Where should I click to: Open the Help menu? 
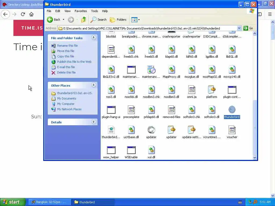(x=105, y=11)
